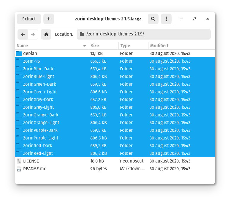Click the ZorinBlue-Dark name text

click(38, 69)
